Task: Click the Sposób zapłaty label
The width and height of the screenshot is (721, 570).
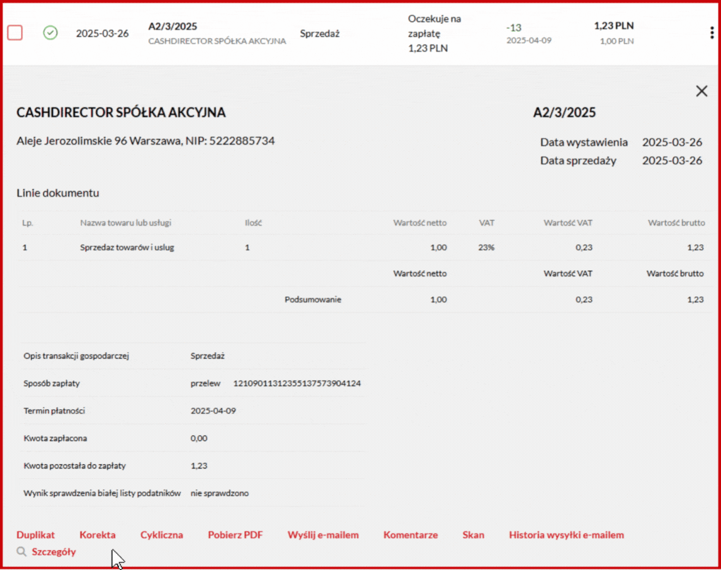Action: [51, 383]
